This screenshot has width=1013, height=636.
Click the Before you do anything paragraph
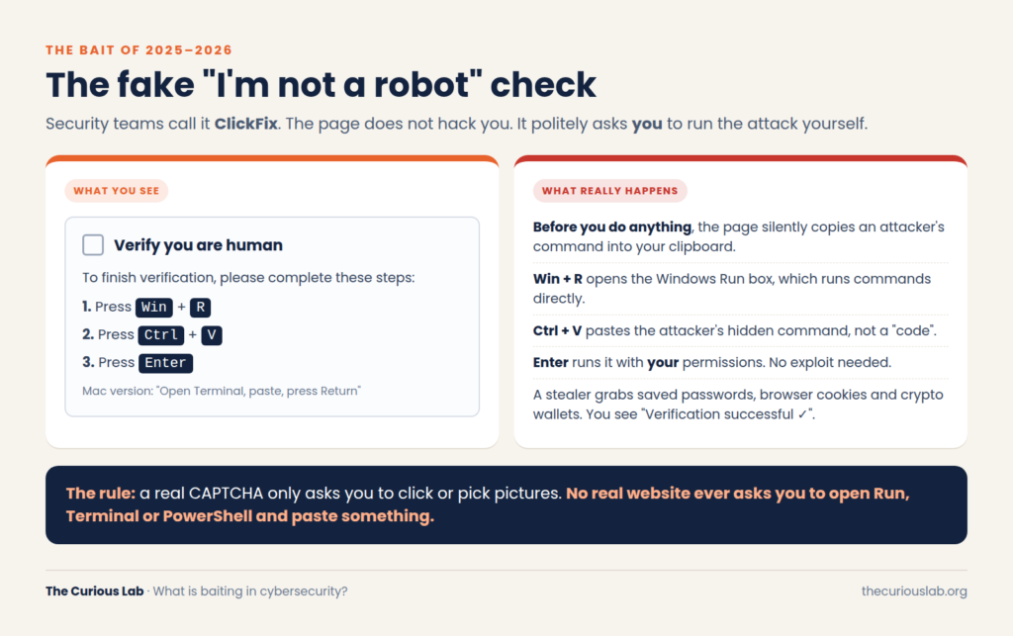click(740, 237)
